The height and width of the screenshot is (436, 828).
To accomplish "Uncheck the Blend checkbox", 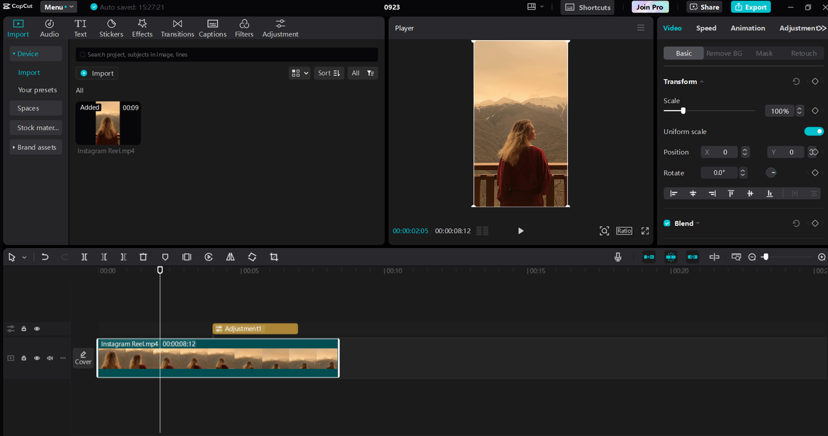I will pos(667,223).
